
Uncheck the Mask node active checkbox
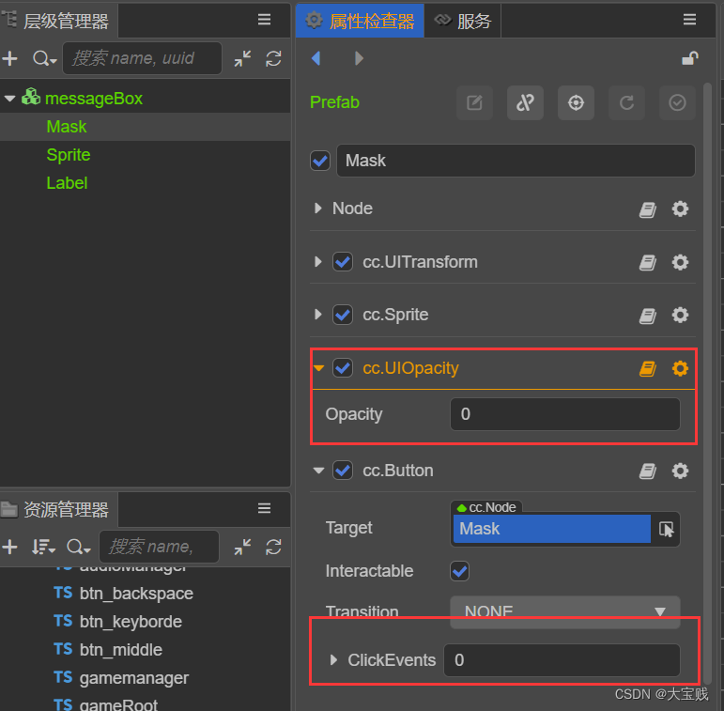click(320, 161)
